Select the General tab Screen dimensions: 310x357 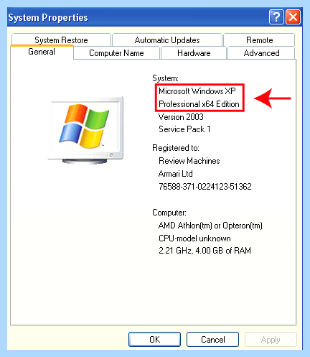42,52
